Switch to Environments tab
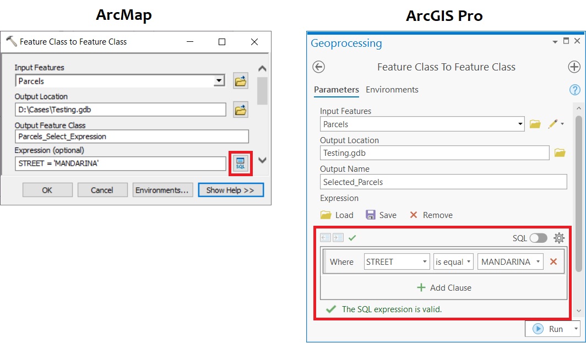Image resolution: width=586 pixels, height=343 pixels. pos(392,90)
